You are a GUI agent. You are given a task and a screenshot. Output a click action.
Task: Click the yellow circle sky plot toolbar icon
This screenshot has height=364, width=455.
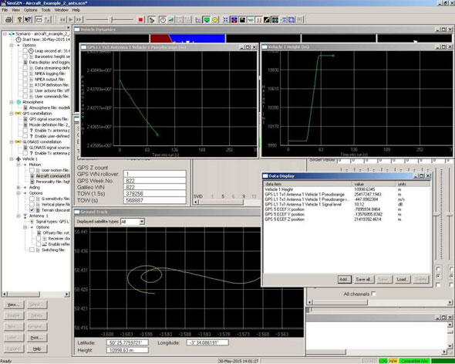(x=215, y=20)
